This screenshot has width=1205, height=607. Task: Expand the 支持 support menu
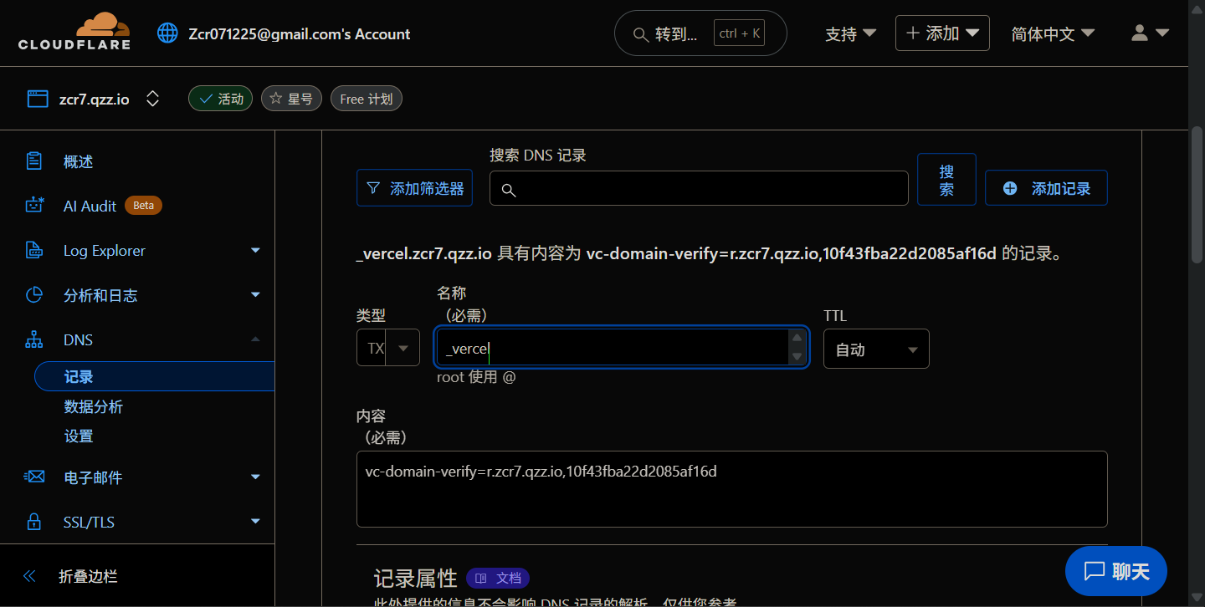[x=850, y=33]
